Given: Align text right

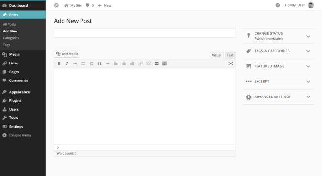Looking at the screenshot, I should [132, 64].
